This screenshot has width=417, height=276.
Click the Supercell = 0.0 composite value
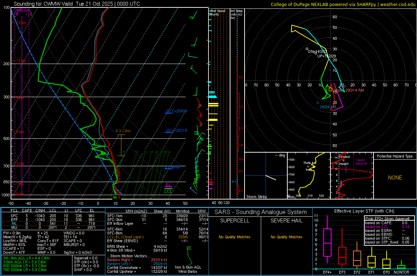pyautogui.click(x=86, y=258)
